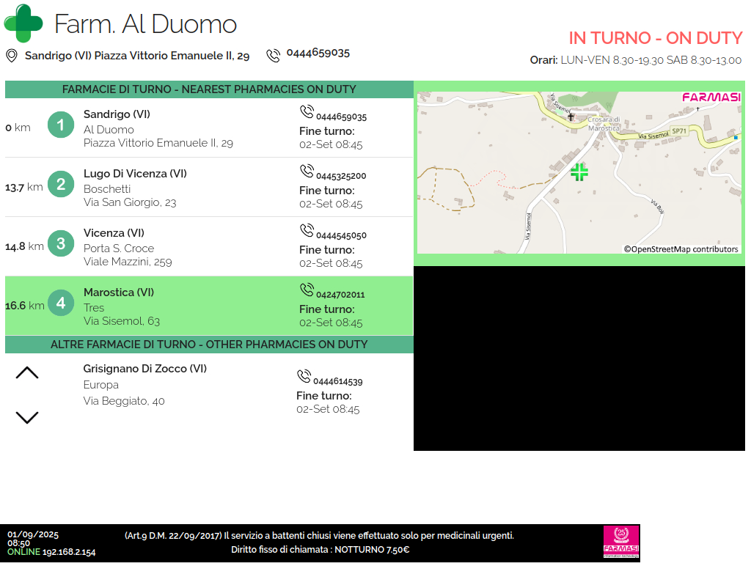The width and height of the screenshot is (751, 563).
Task: Click the phone icon for Grisignano Di Zocco
Action: [304, 377]
